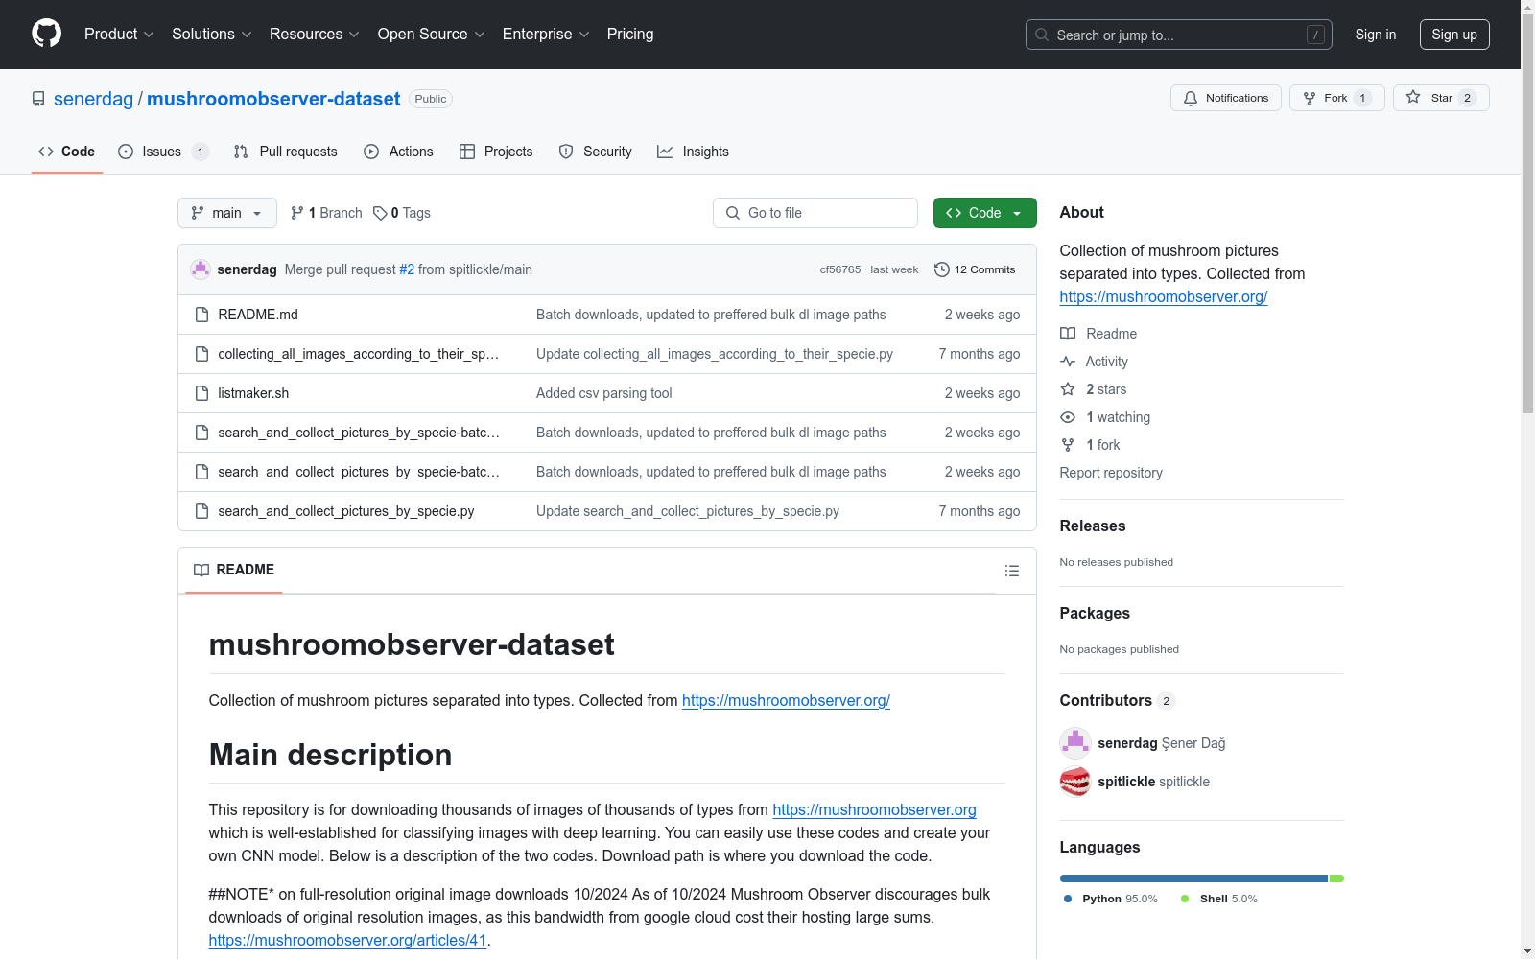Click the pulse icon next to Activity

(x=1068, y=362)
